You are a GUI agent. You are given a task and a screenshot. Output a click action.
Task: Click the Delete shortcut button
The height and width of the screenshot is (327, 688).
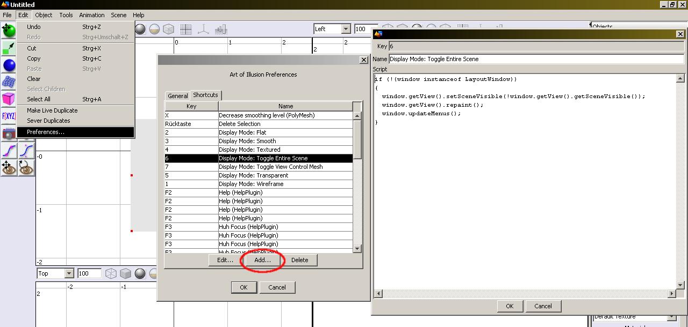300,260
